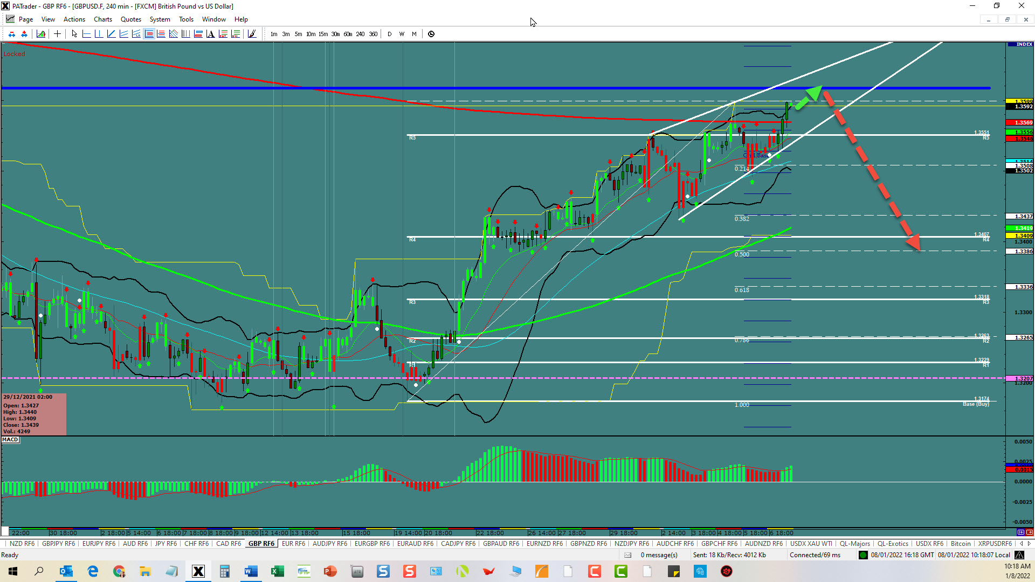Screen dimensions: 1035x582
Task: Open the Quotes menu
Action: tap(131, 19)
